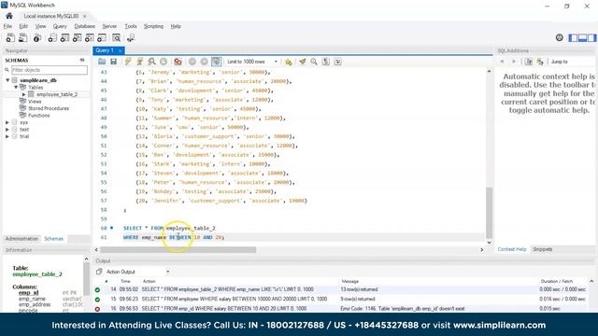
Task: Go forward in context help
Action: coord(514,62)
